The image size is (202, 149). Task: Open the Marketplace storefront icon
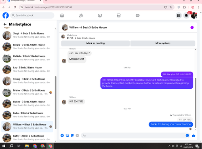119,15
